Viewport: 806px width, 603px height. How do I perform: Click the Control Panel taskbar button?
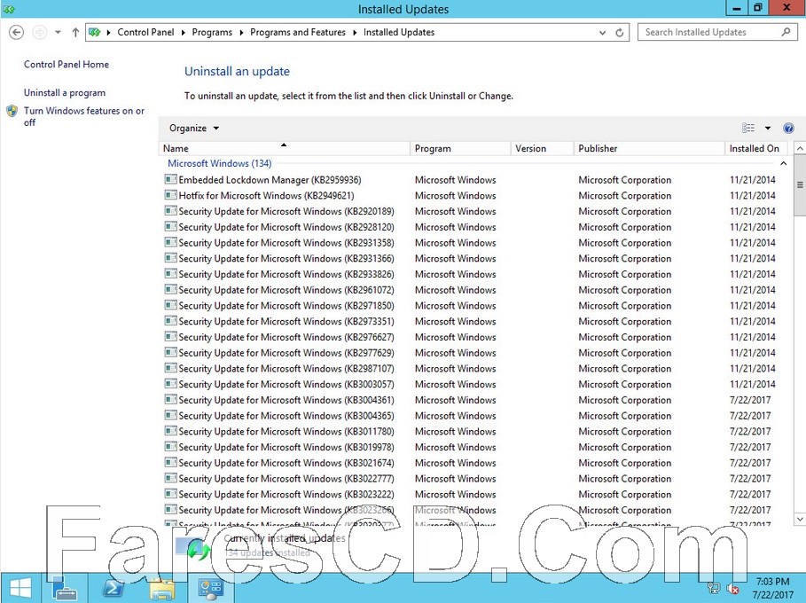(210, 589)
